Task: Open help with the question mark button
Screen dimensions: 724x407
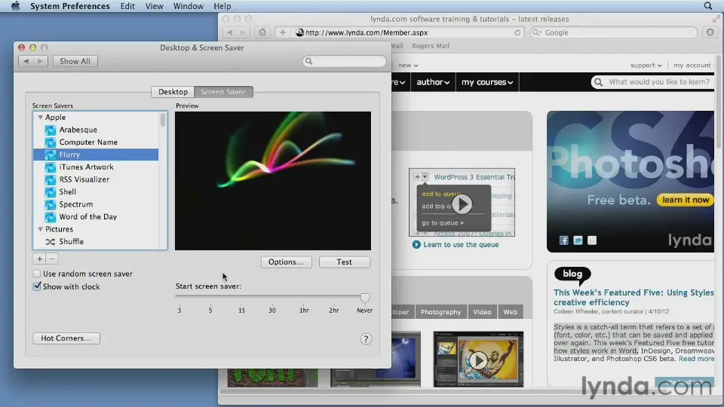Action: point(366,339)
